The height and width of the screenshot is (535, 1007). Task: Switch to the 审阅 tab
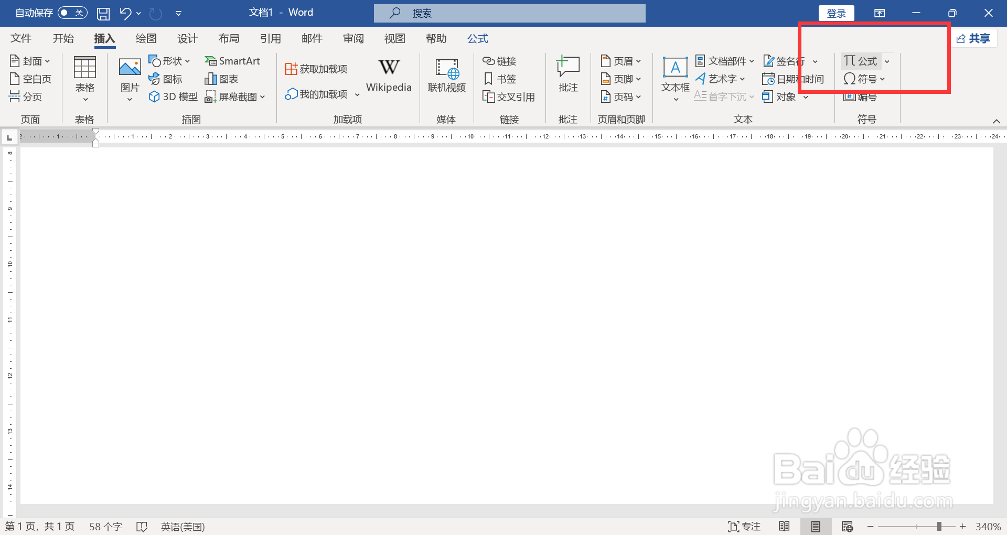tap(353, 38)
